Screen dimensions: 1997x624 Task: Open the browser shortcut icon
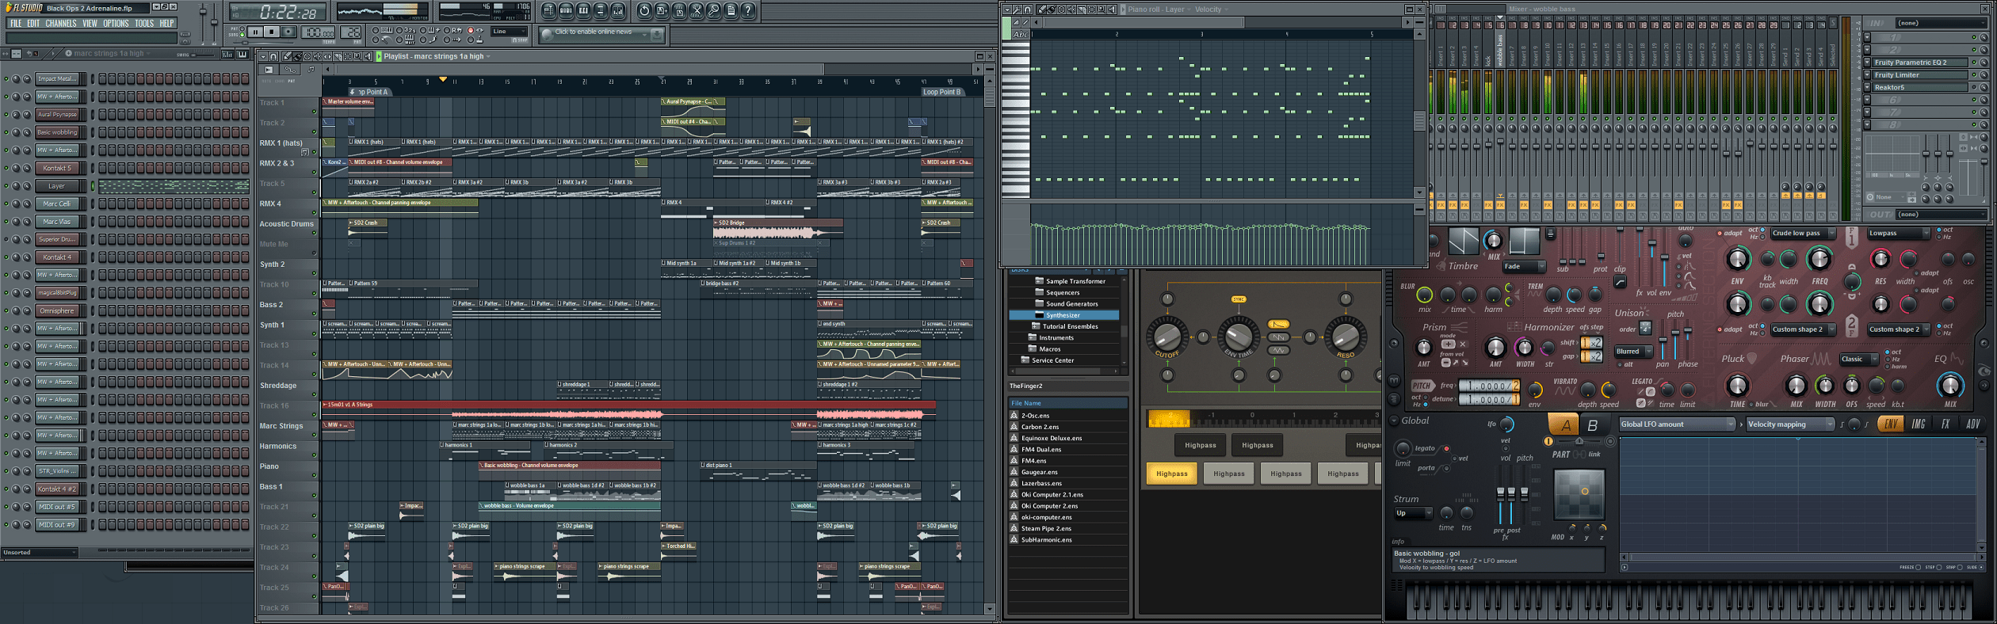pos(601,10)
